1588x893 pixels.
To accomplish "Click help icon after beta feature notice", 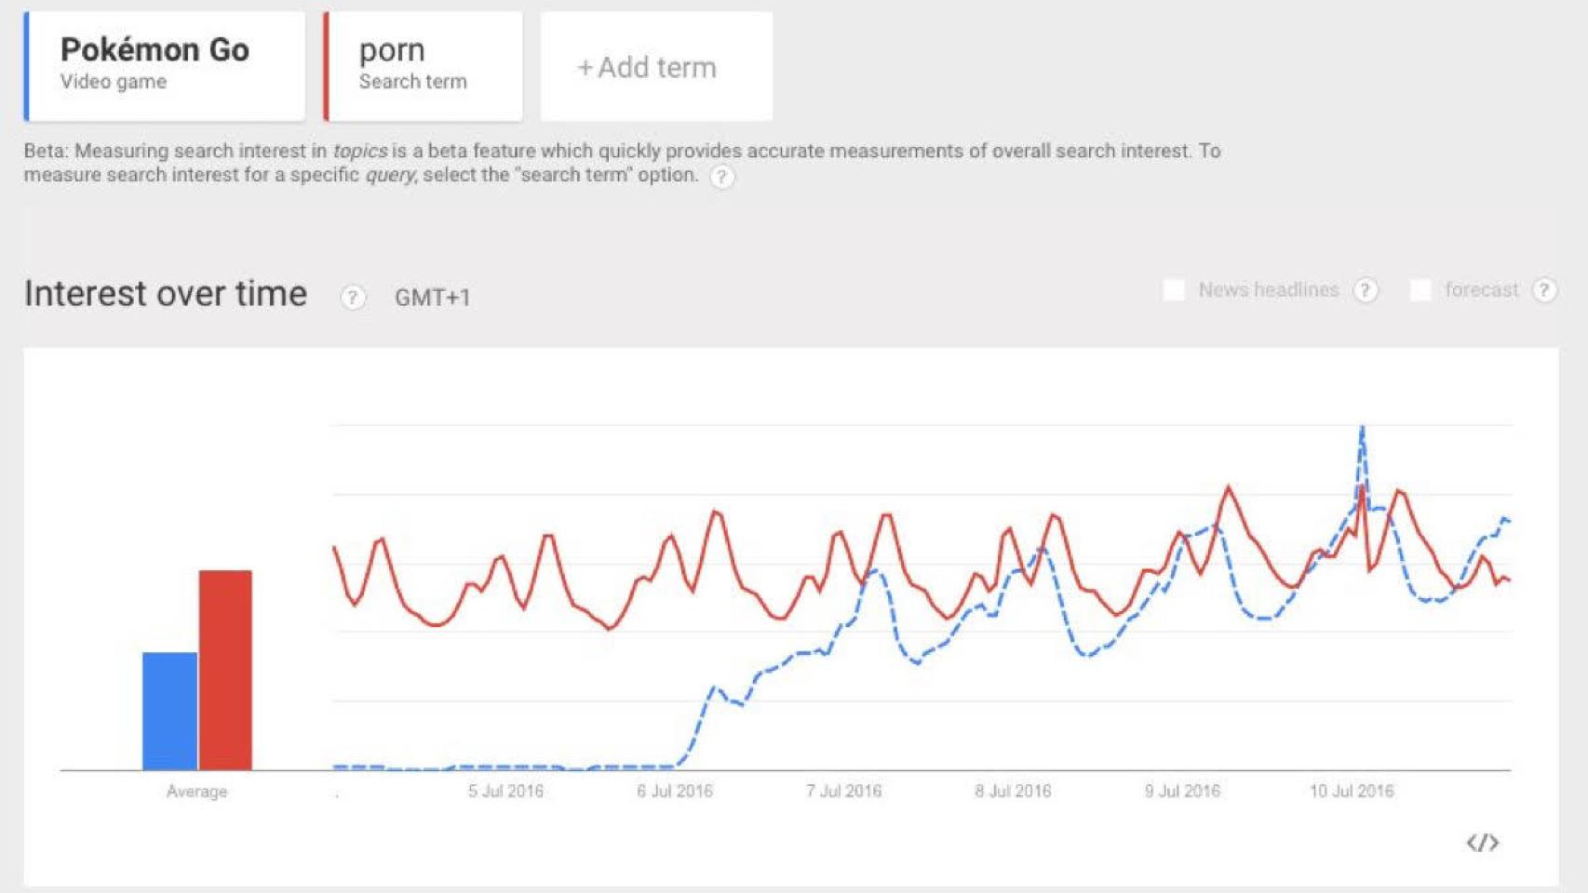I will pos(721,177).
